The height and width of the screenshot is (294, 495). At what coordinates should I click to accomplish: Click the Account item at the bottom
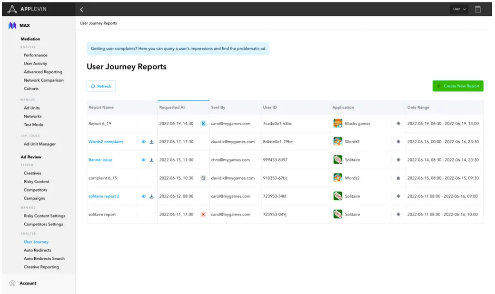27,283
